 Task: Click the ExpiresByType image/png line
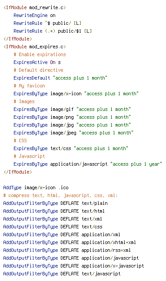pos(72,117)
